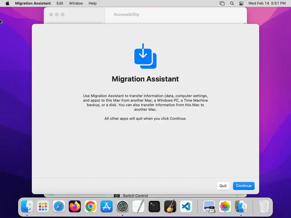Click the Spotlight search icon
The image size is (291, 218).
coord(232,3)
